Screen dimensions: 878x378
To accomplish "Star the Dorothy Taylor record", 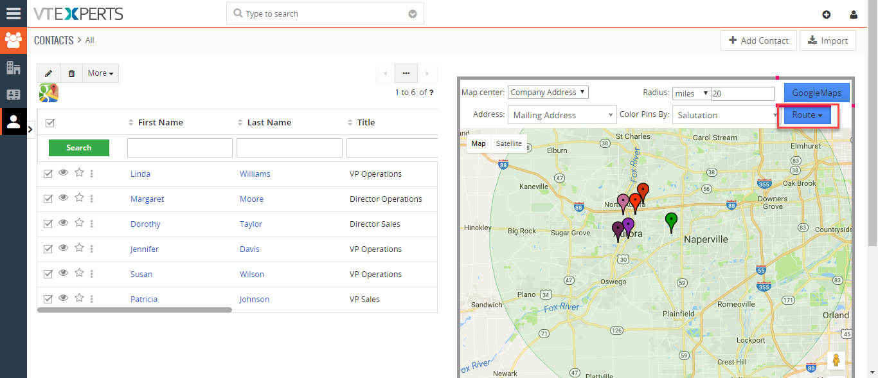I will [x=79, y=222].
